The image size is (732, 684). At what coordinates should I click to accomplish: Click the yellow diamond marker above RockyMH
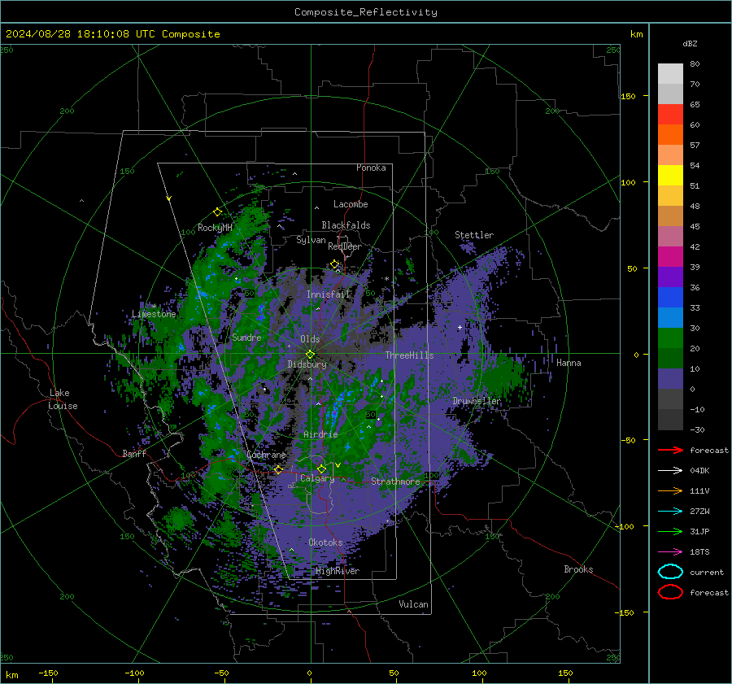(x=217, y=212)
